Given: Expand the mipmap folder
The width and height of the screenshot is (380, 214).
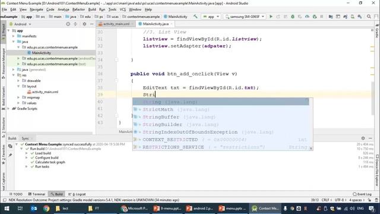Looking at the screenshot, I should click(18, 97).
